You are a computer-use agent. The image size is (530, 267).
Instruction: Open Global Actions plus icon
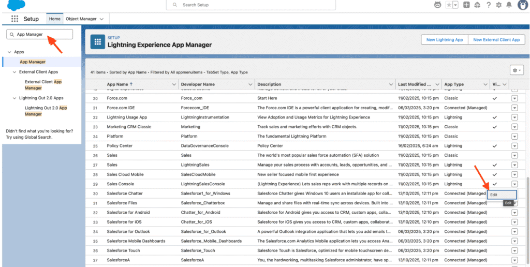tap(466, 5)
